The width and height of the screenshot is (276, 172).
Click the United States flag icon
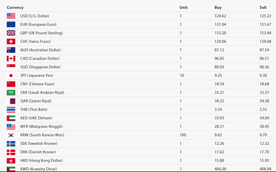coord(11,16)
